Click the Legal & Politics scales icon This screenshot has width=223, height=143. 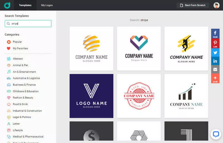coord(9,117)
